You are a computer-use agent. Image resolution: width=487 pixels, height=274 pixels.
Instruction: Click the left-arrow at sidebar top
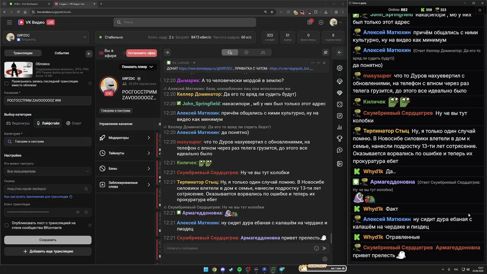click(339, 53)
